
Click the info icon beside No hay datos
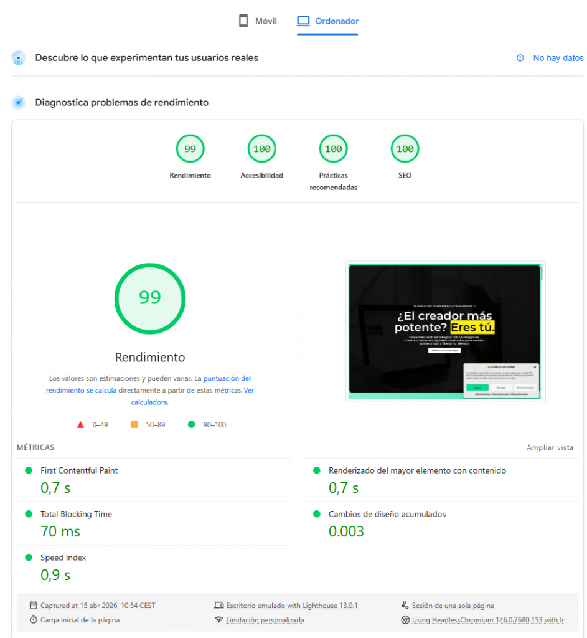520,58
